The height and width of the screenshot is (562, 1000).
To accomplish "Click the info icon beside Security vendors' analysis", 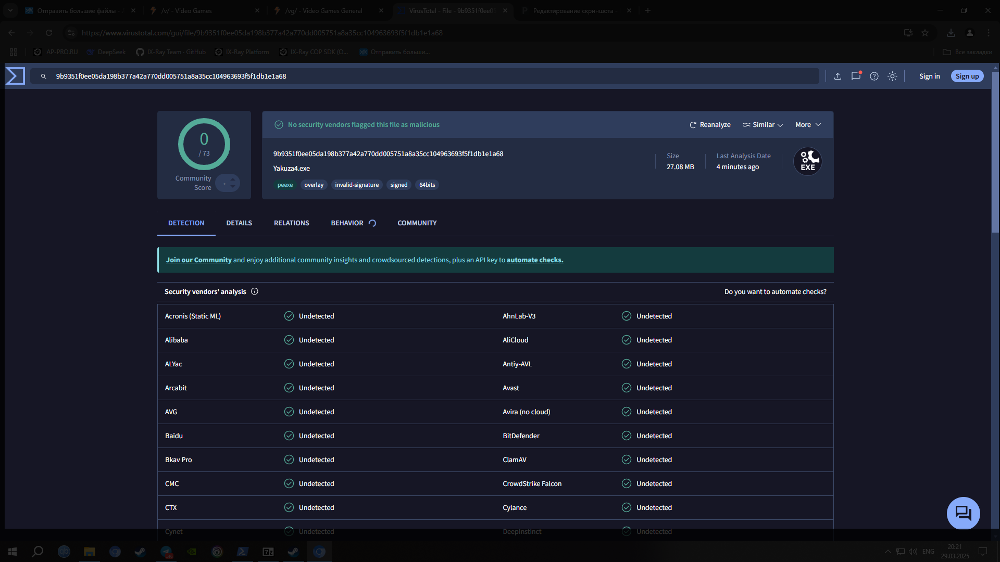I will pos(255,291).
